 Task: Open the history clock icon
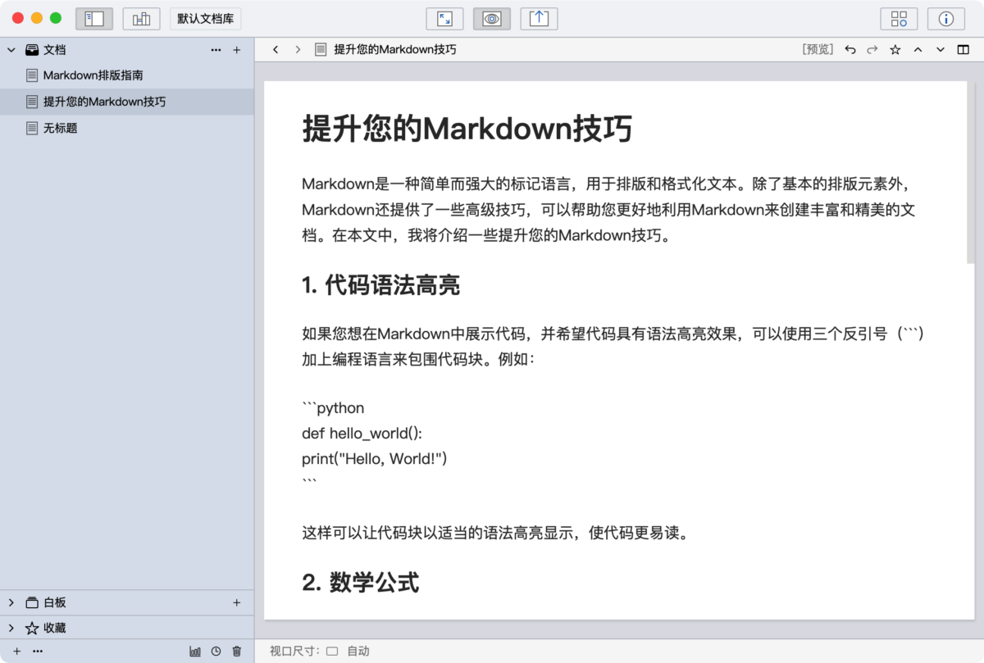pyautogui.click(x=216, y=651)
